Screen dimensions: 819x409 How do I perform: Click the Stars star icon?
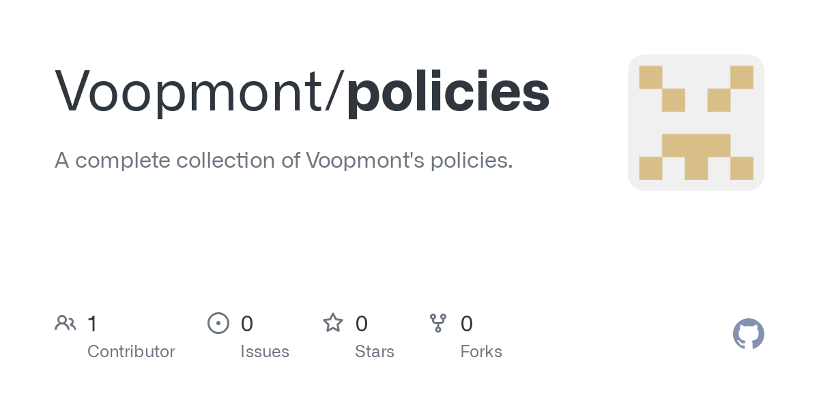[x=333, y=323]
